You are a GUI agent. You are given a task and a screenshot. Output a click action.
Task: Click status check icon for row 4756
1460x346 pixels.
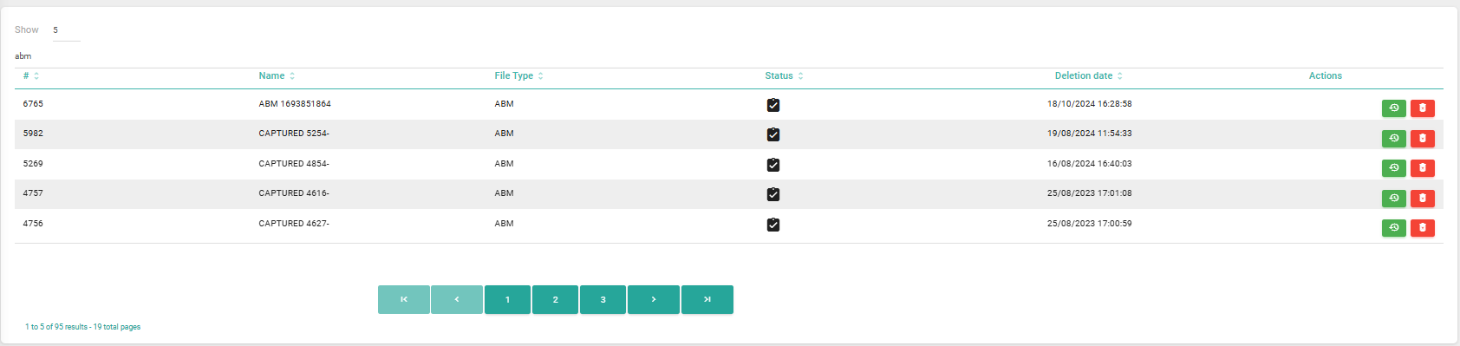[x=773, y=225]
